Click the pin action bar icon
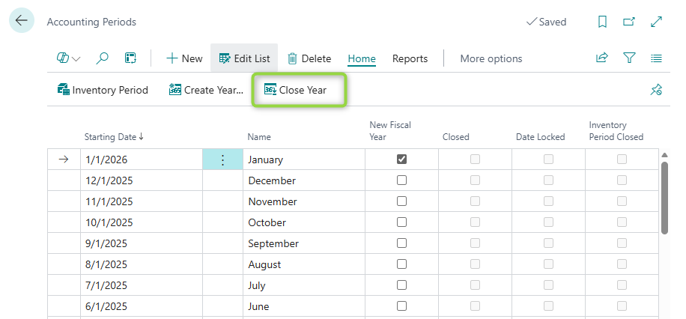The image size is (686, 319). click(656, 90)
